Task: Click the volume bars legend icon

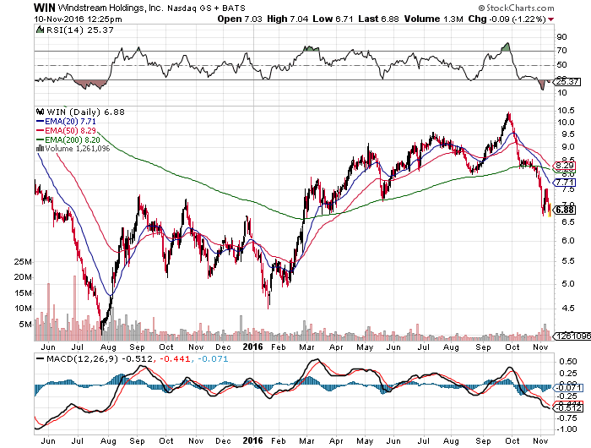Action: 41,148
